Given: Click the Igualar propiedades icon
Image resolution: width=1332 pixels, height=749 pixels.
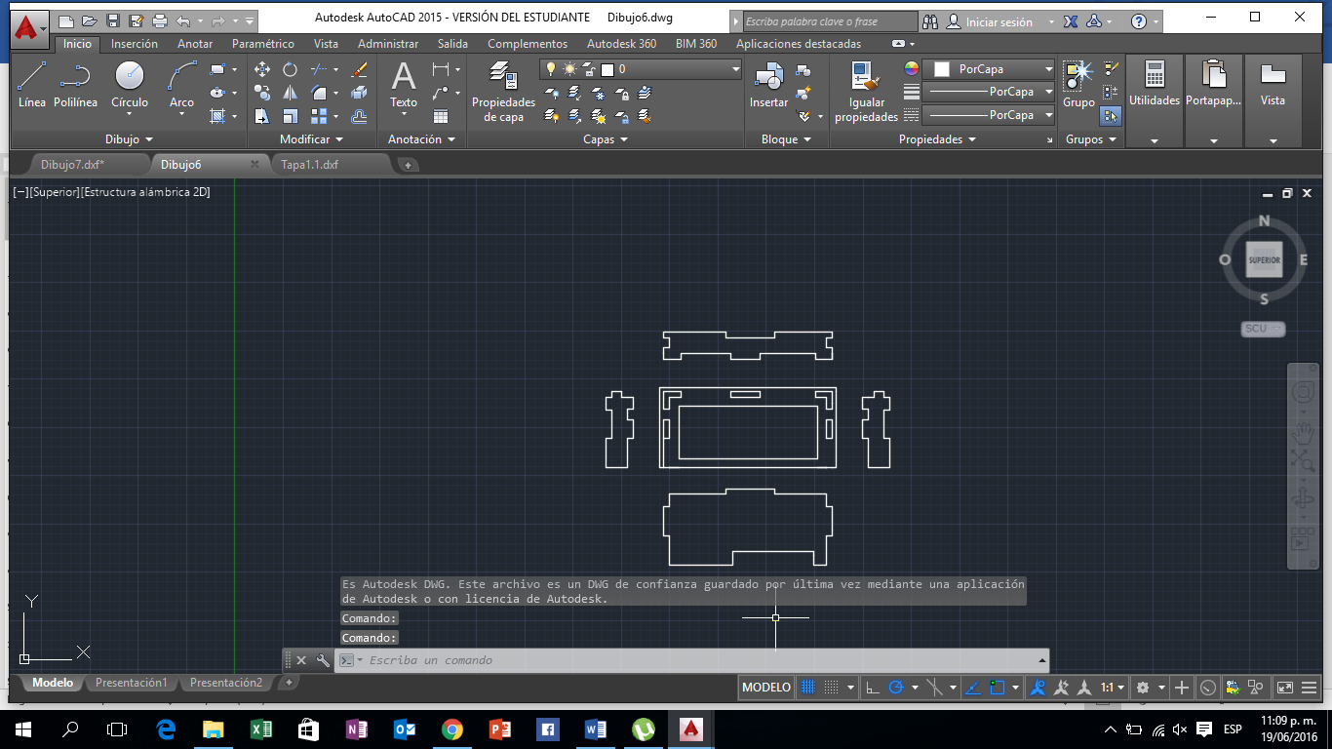Looking at the screenshot, I should click(x=866, y=92).
